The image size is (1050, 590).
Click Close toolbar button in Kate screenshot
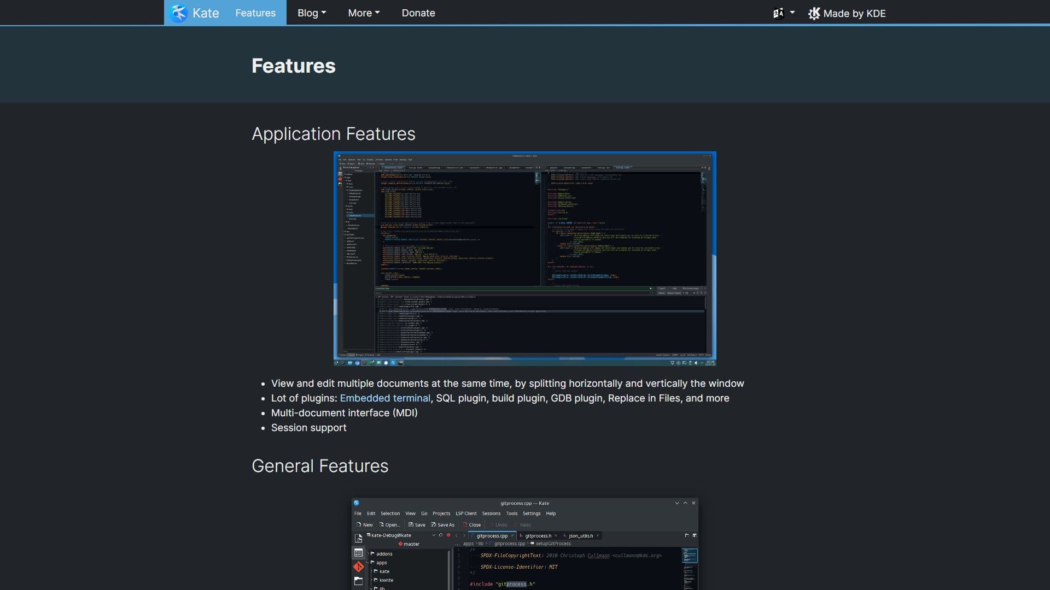click(x=471, y=525)
